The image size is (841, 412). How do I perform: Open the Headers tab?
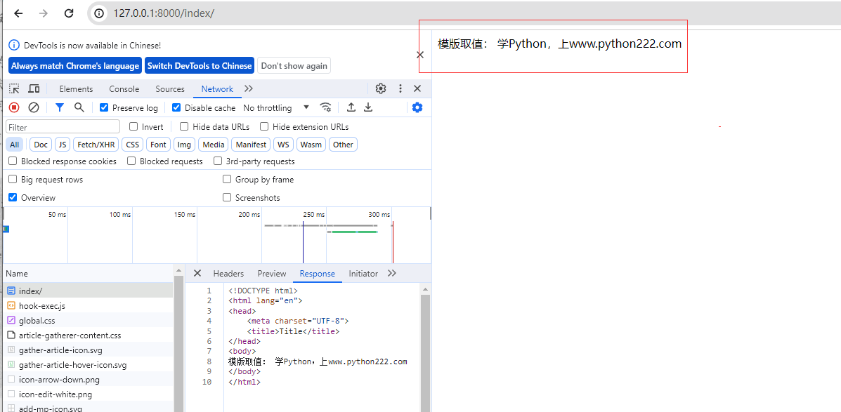tap(228, 273)
